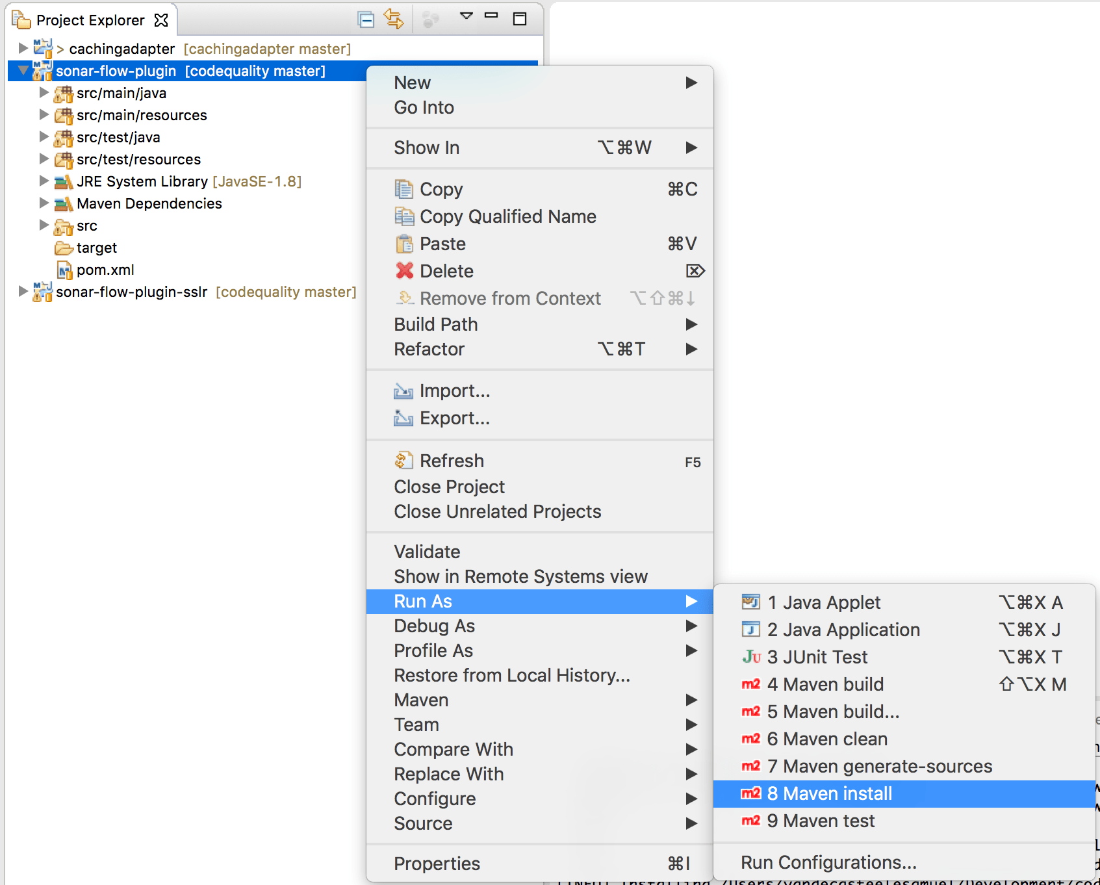The height and width of the screenshot is (885, 1100).
Task: Click the JUnit Test icon in Run As submenu
Action: tap(750, 657)
